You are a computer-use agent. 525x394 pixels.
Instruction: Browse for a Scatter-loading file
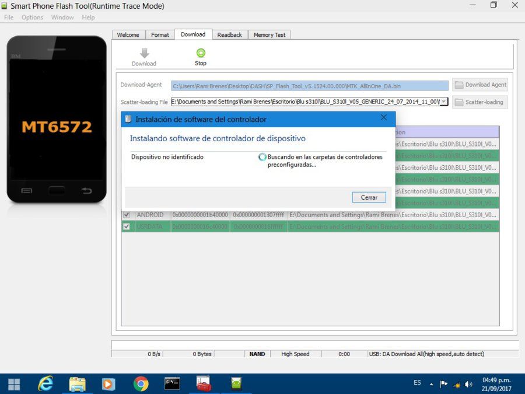480,102
